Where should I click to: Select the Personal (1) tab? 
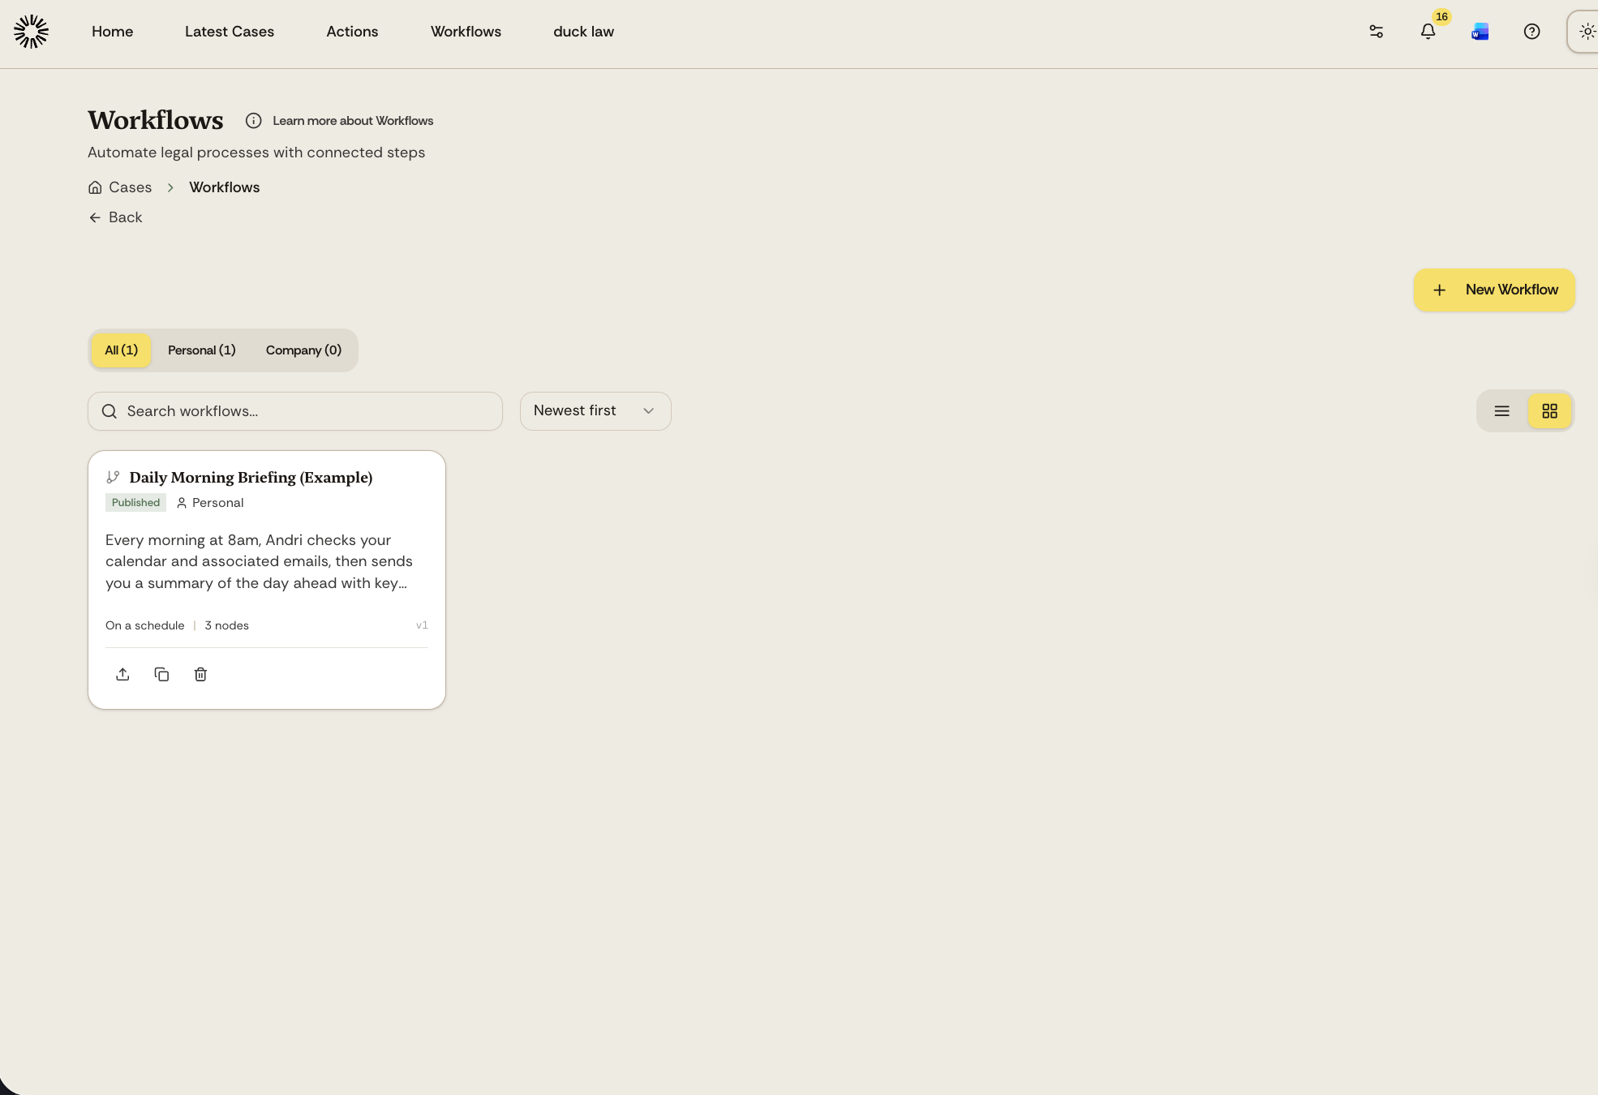[202, 350]
